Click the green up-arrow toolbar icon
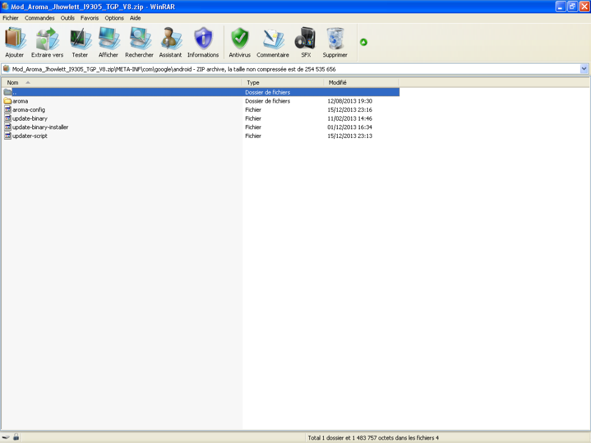This screenshot has height=443, width=591. pyautogui.click(x=364, y=42)
